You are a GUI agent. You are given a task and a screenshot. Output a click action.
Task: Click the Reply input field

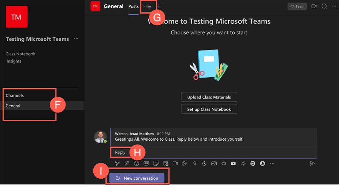click(x=211, y=152)
